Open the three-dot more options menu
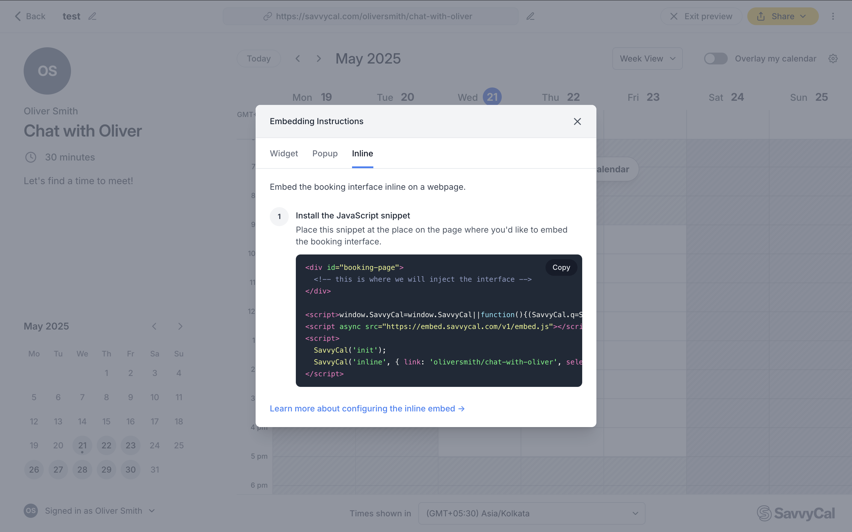Viewport: 852px width, 532px height. pyautogui.click(x=833, y=16)
